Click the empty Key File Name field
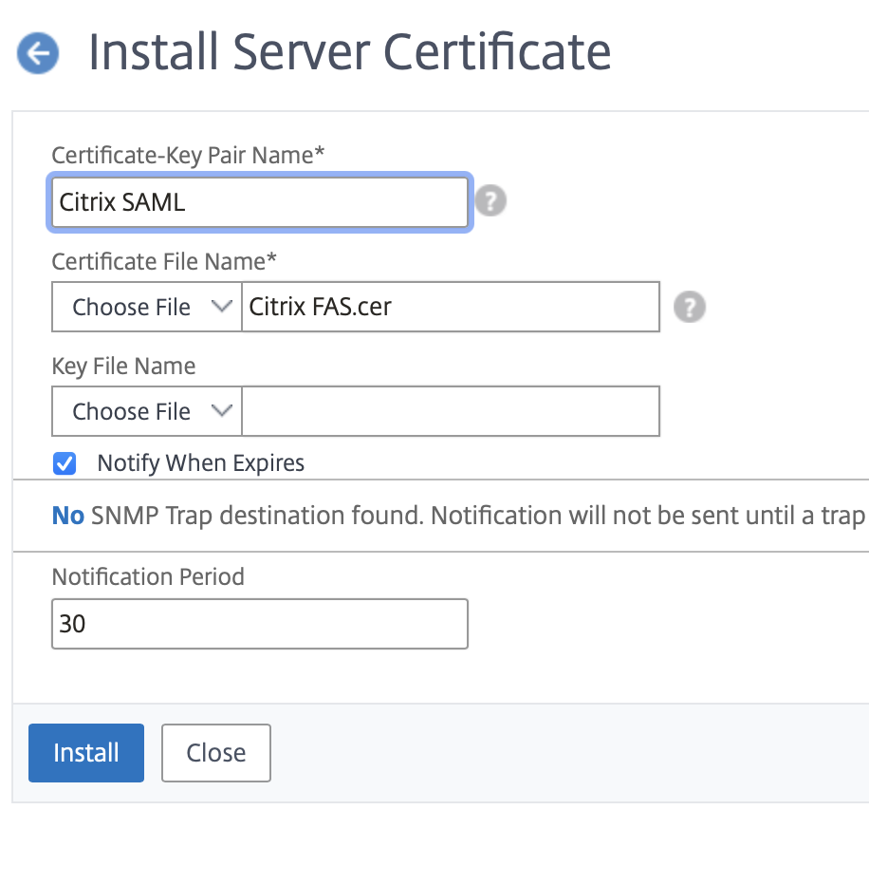 (451, 411)
